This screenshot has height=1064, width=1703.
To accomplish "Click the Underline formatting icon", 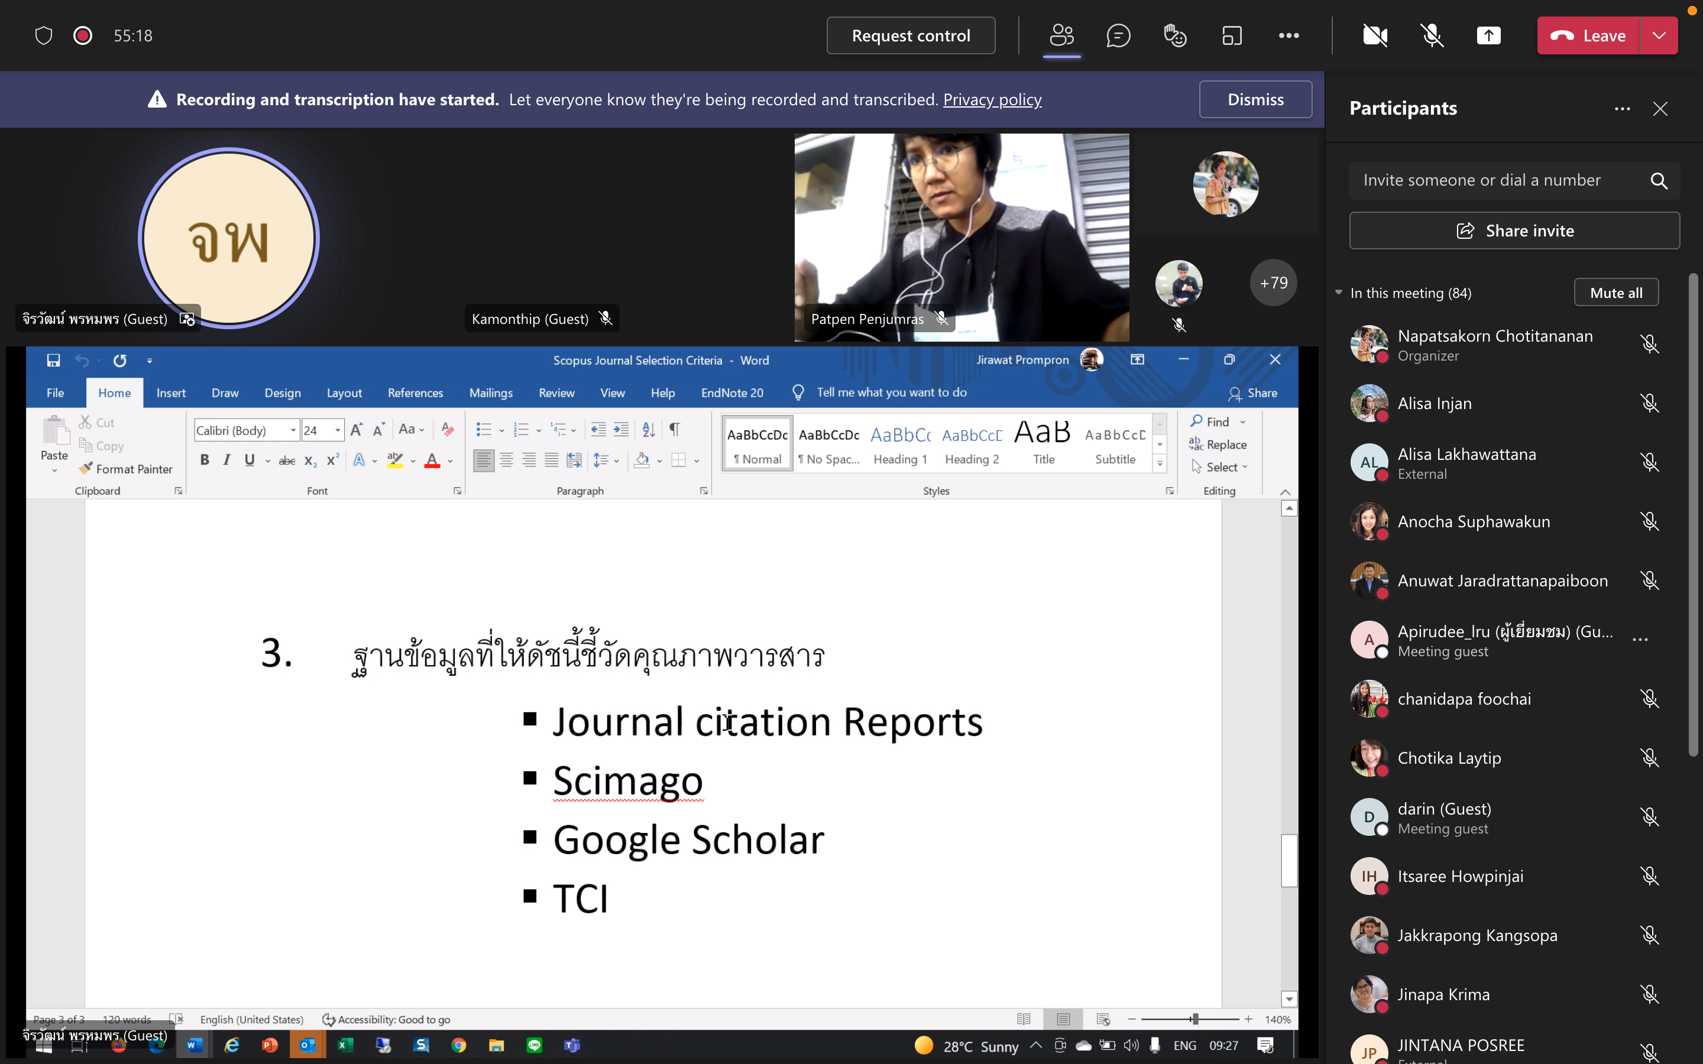I will 249,460.
